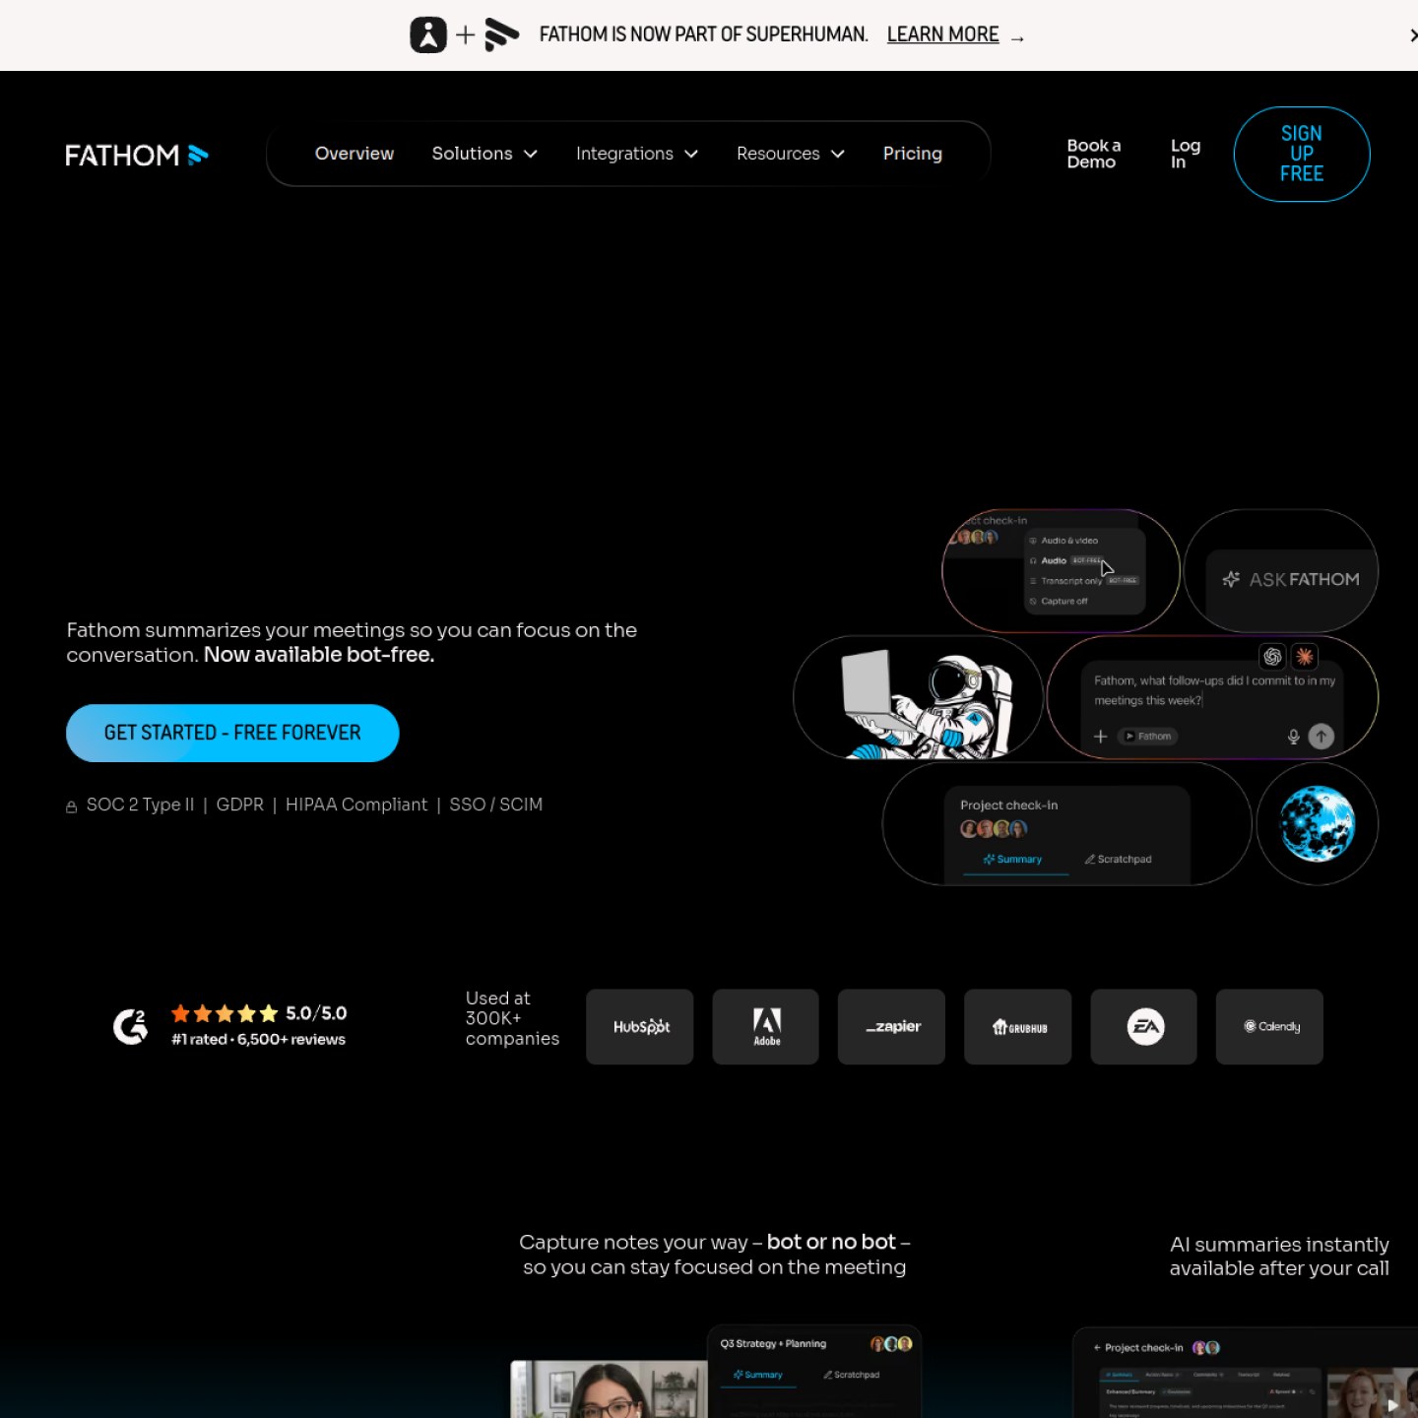The height and width of the screenshot is (1418, 1418).
Task: Click the Sign Up Free button
Action: 1301,154
